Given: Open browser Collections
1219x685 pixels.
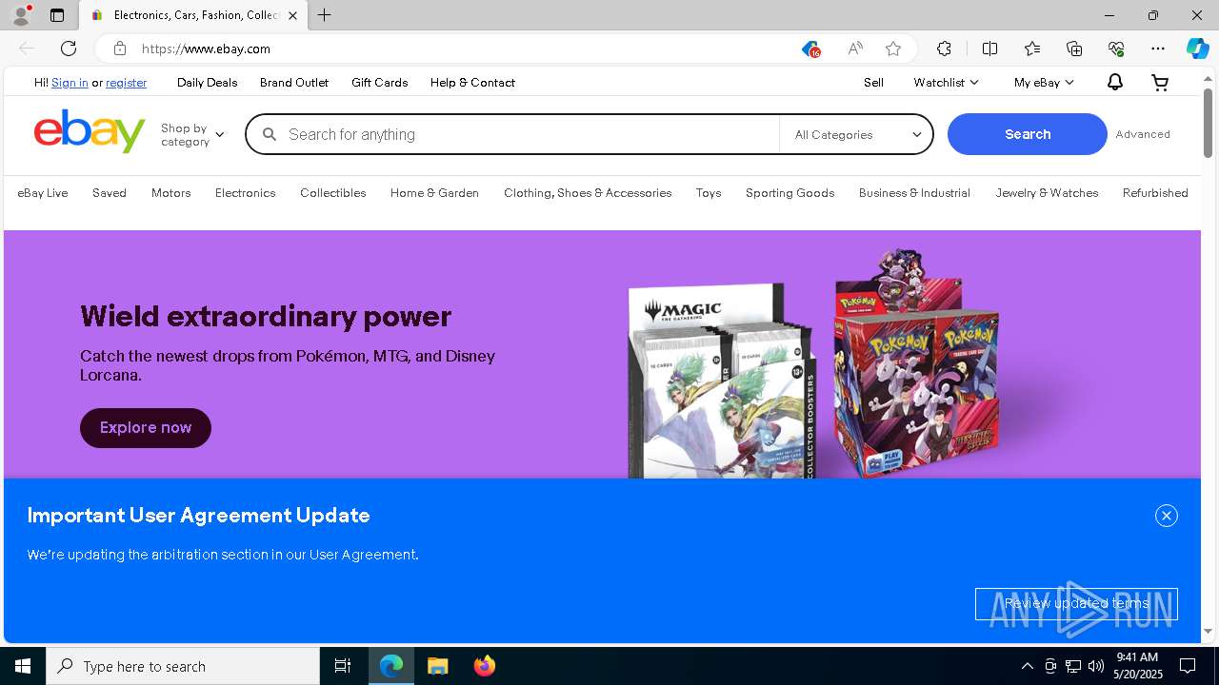Looking at the screenshot, I should (1074, 49).
